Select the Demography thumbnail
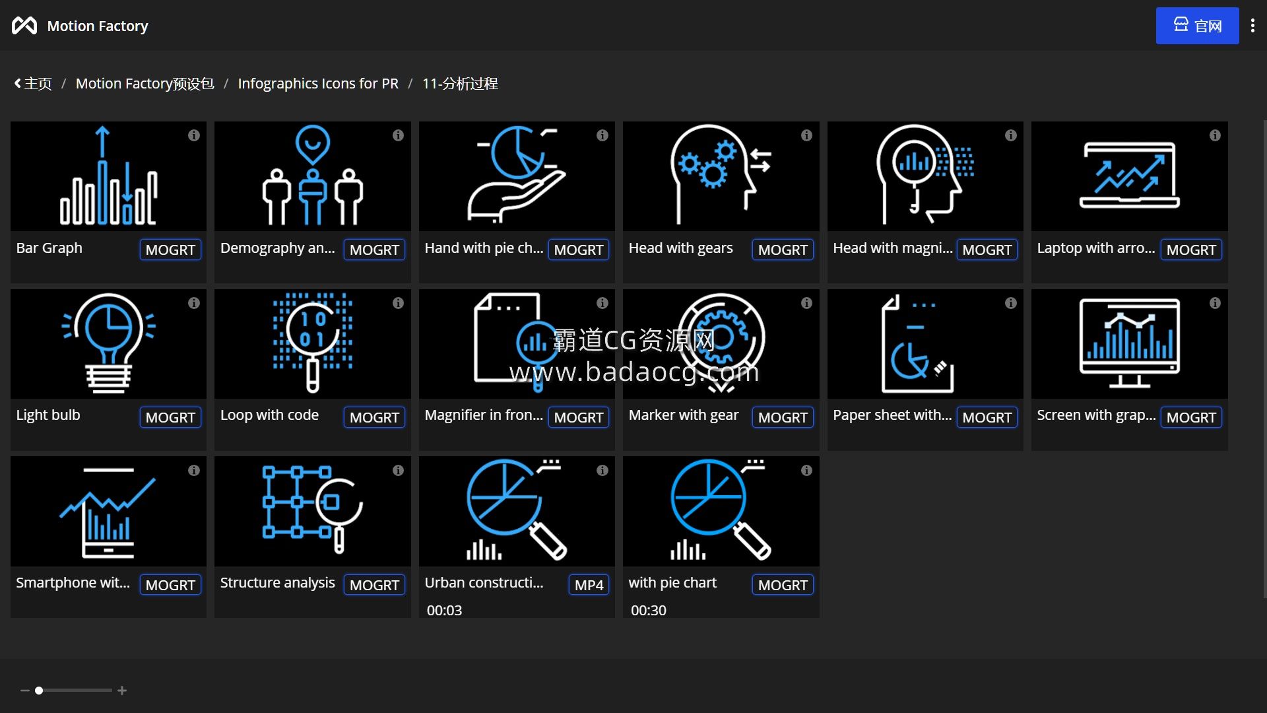This screenshot has width=1267, height=713. [313, 176]
